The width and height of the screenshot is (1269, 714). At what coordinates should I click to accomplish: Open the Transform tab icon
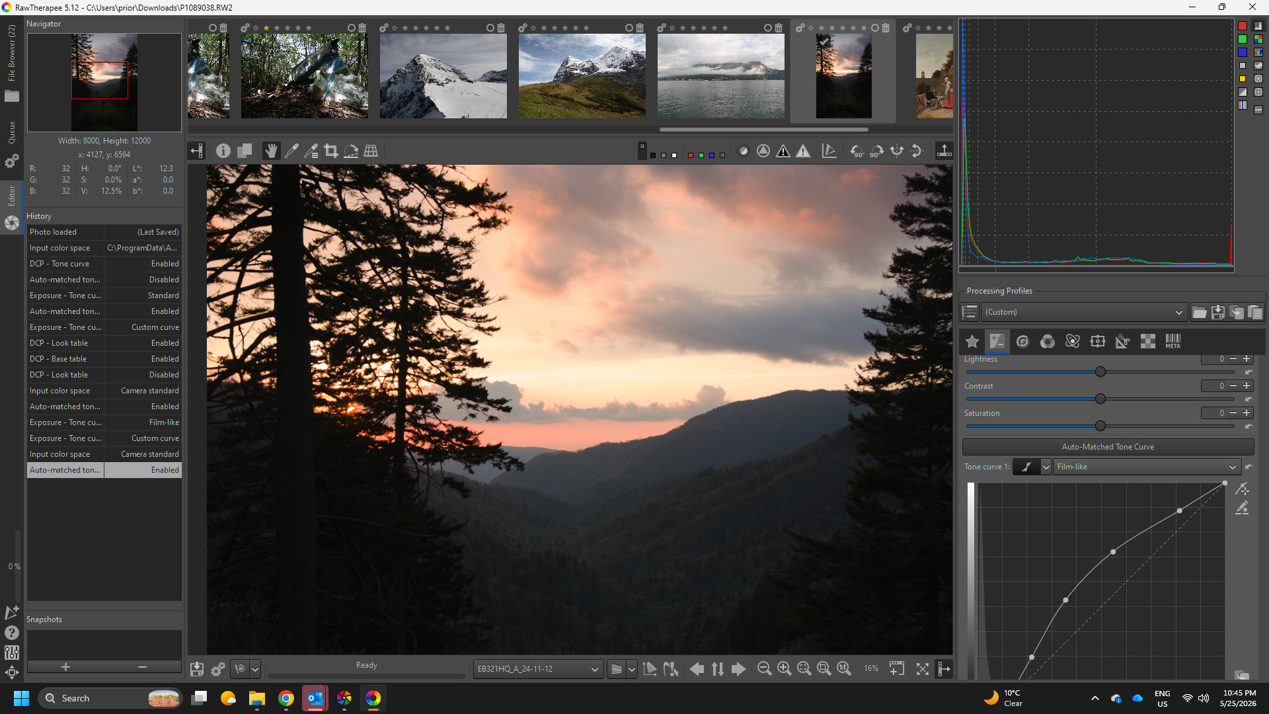(x=1098, y=341)
